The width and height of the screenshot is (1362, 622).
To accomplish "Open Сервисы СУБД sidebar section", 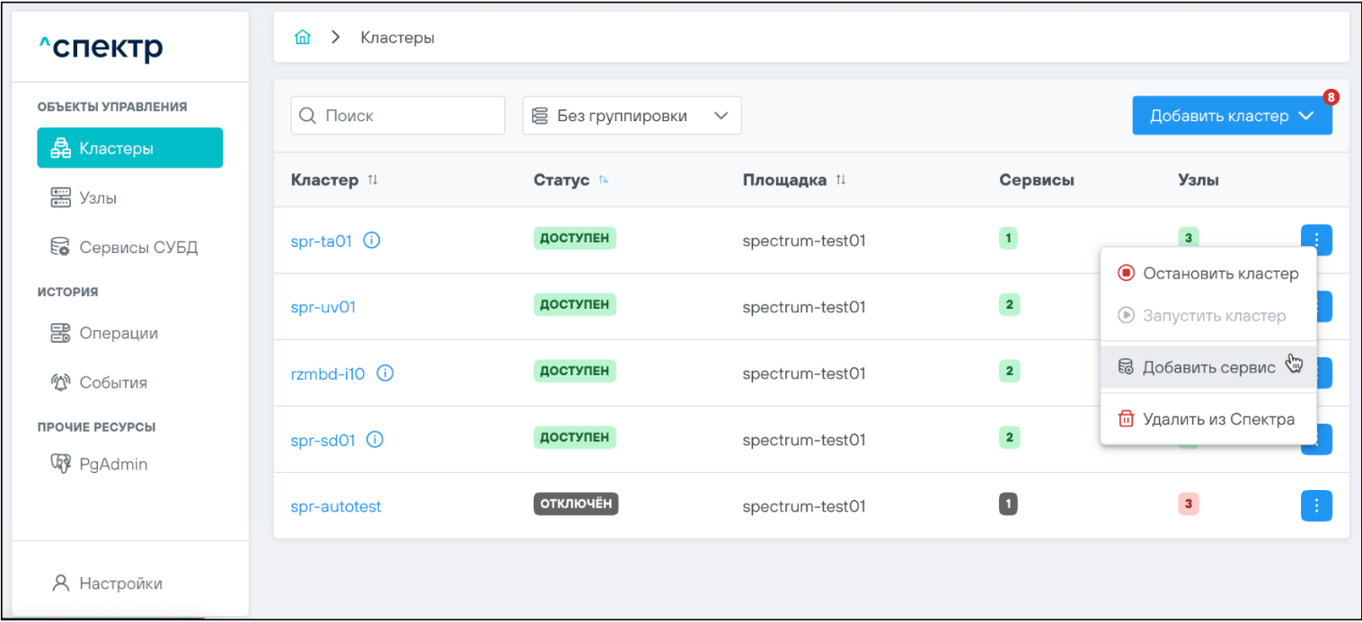I will [x=137, y=247].
